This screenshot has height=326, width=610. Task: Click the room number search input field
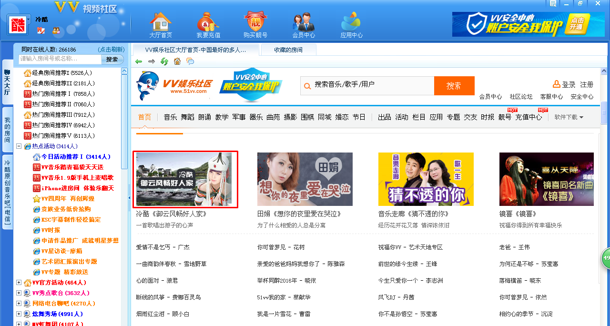pos(60,59)
